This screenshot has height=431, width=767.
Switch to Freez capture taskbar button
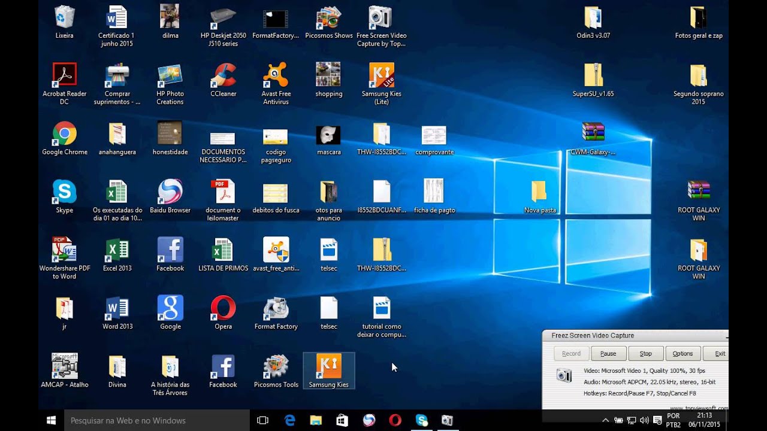pyautogui.click(x=447, y=420)
